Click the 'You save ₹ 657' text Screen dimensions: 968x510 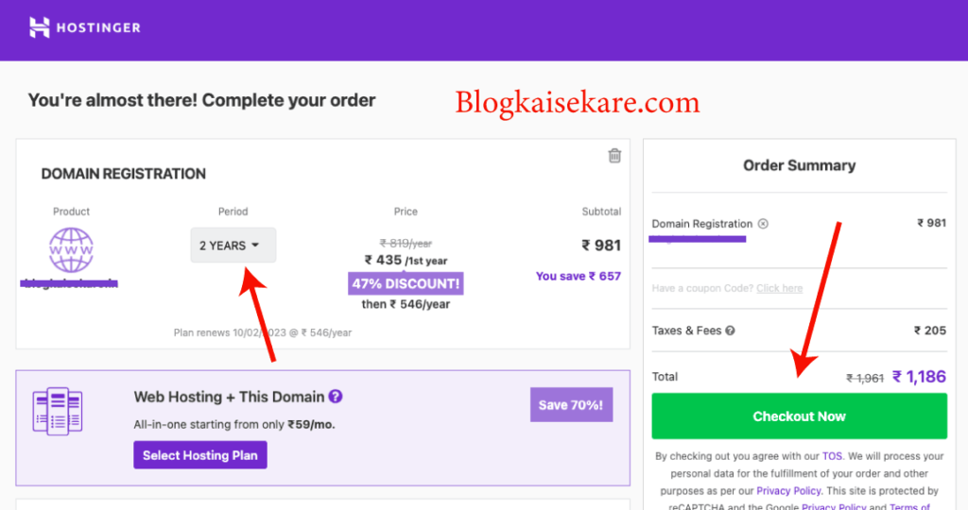(579, 277)
